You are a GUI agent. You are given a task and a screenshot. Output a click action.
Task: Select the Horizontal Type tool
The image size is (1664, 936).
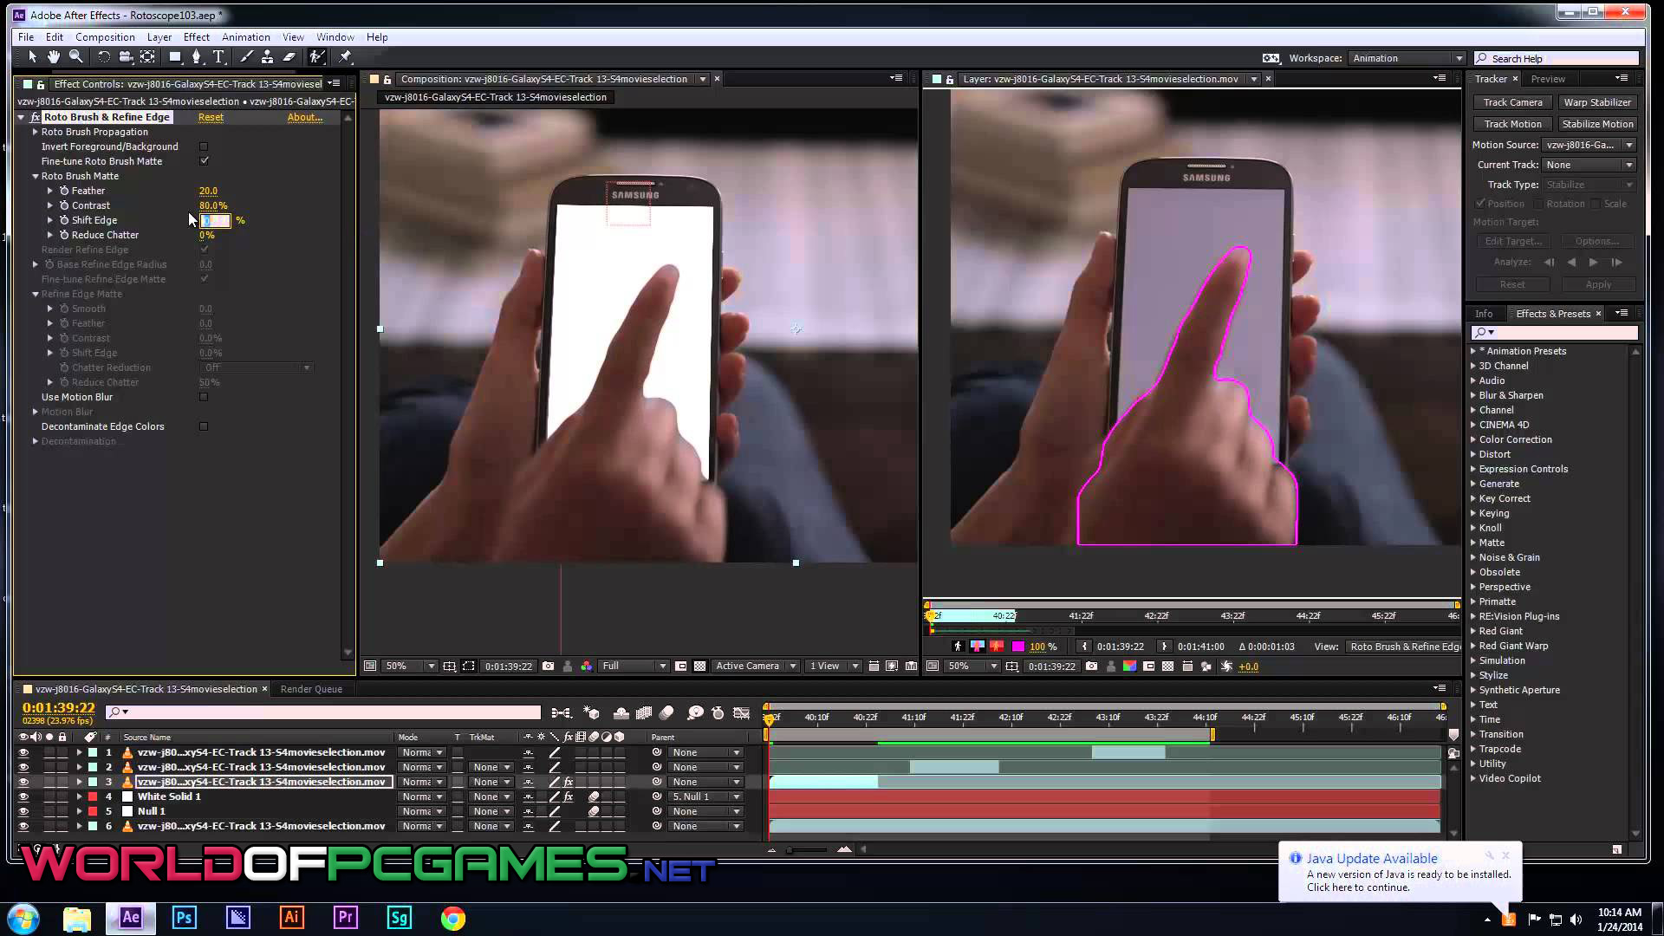click(218, 57)
